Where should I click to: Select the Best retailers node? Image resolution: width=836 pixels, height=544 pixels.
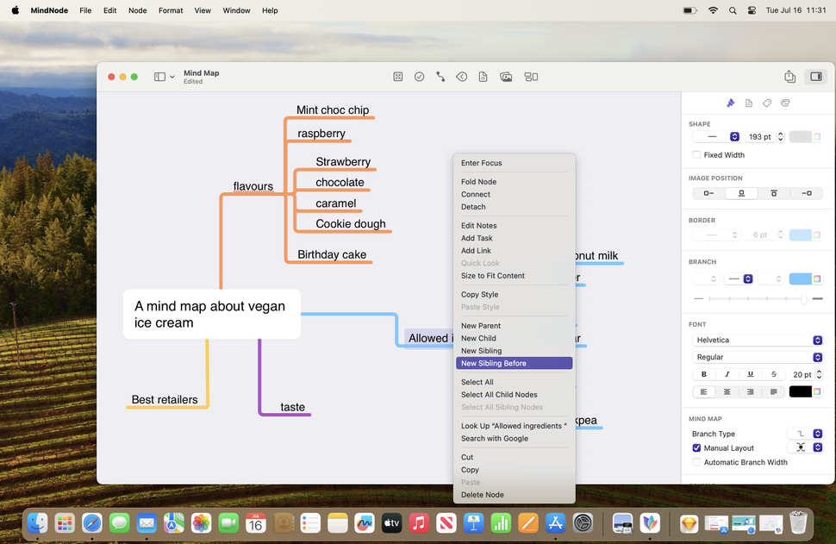click(x=165, y=399)
